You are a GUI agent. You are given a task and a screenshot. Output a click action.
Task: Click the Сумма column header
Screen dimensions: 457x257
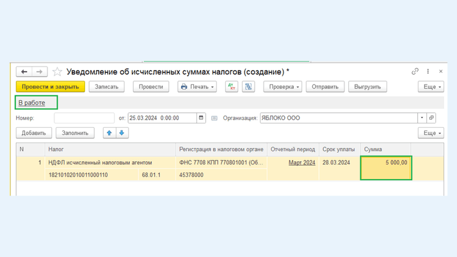click(x=386, y=150)
